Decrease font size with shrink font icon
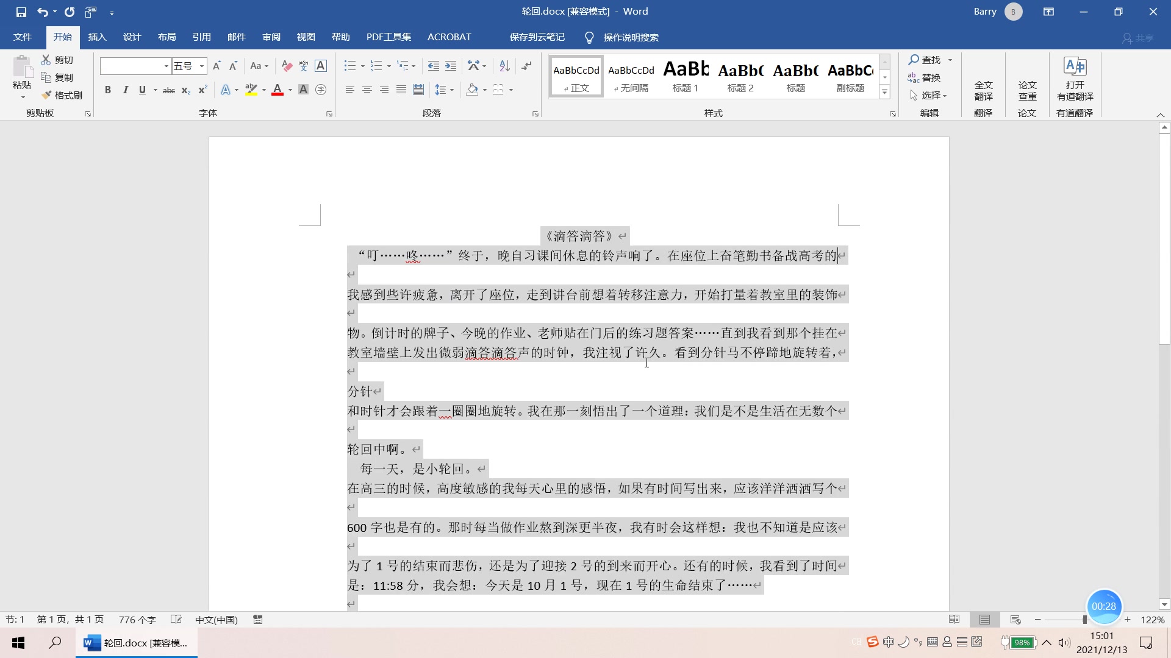This screenshot has height=658, width=1171. (233, 66)
